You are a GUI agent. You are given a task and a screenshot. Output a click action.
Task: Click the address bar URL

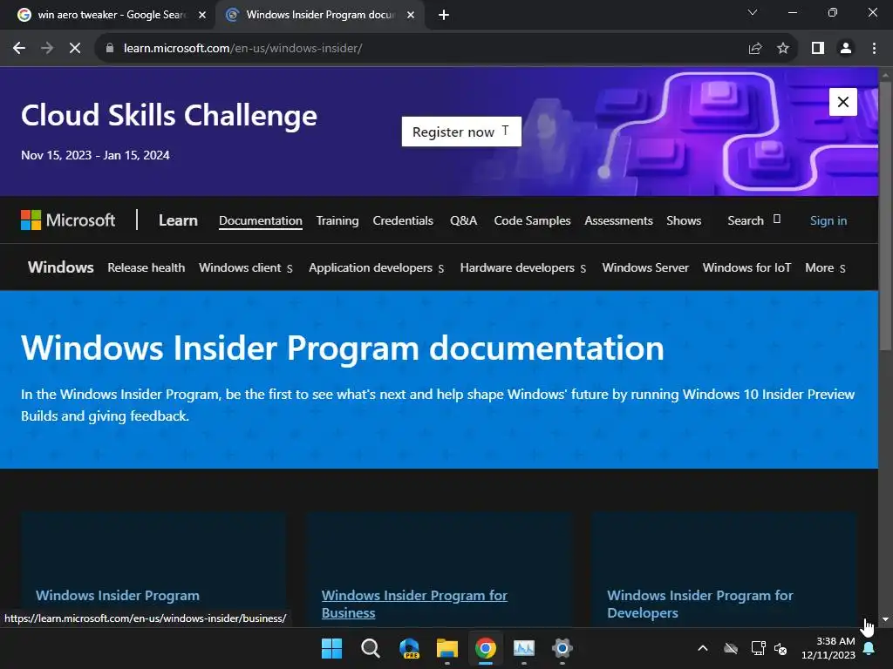[242, 49]
